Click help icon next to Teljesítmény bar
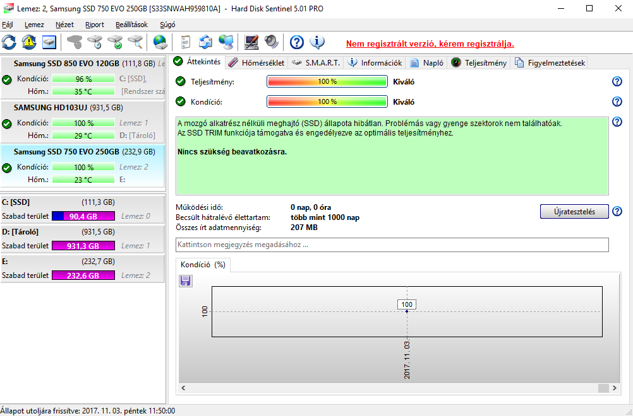Image resolution: width=633 pixels, height=416 pixels. pos(617,81)
